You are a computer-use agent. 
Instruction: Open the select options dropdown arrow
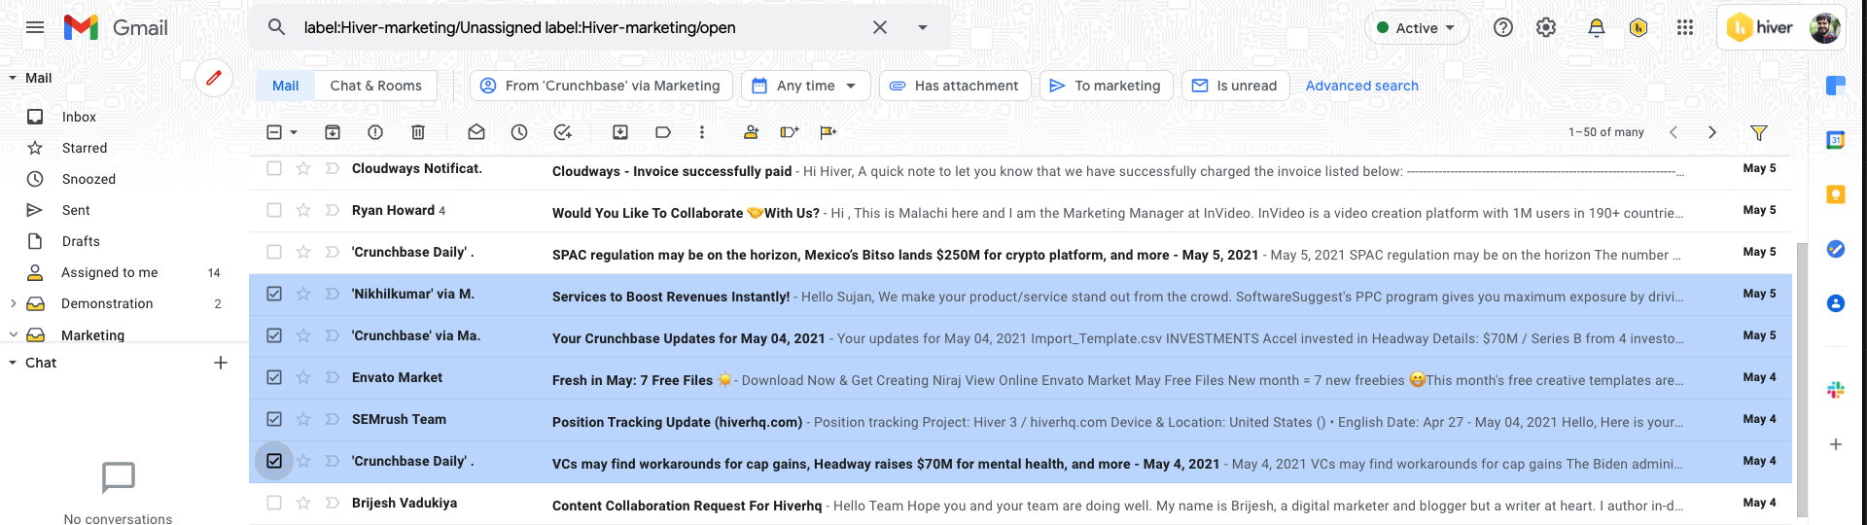pyautogui.click(x=294, y=132)
